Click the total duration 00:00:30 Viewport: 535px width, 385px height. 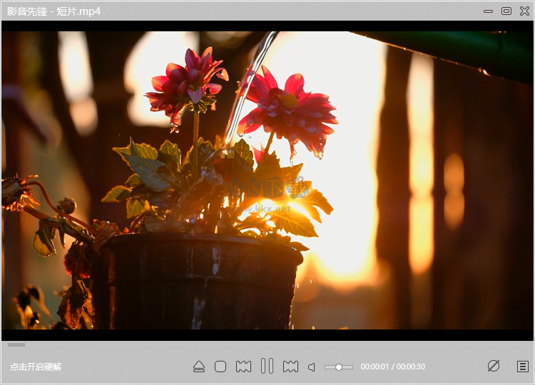(411, 367)
